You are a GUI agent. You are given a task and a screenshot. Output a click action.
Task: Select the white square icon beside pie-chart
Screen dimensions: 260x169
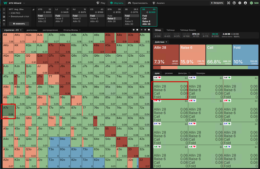pos(137,30)
